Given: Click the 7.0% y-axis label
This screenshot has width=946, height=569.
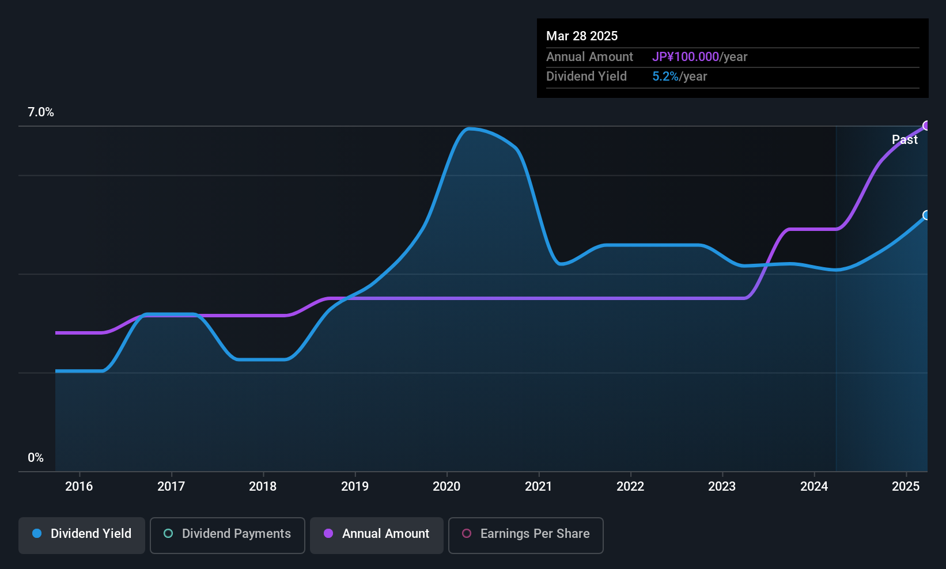Looking at the screenshot, I should pyautogui.click(x=41, y=112).
